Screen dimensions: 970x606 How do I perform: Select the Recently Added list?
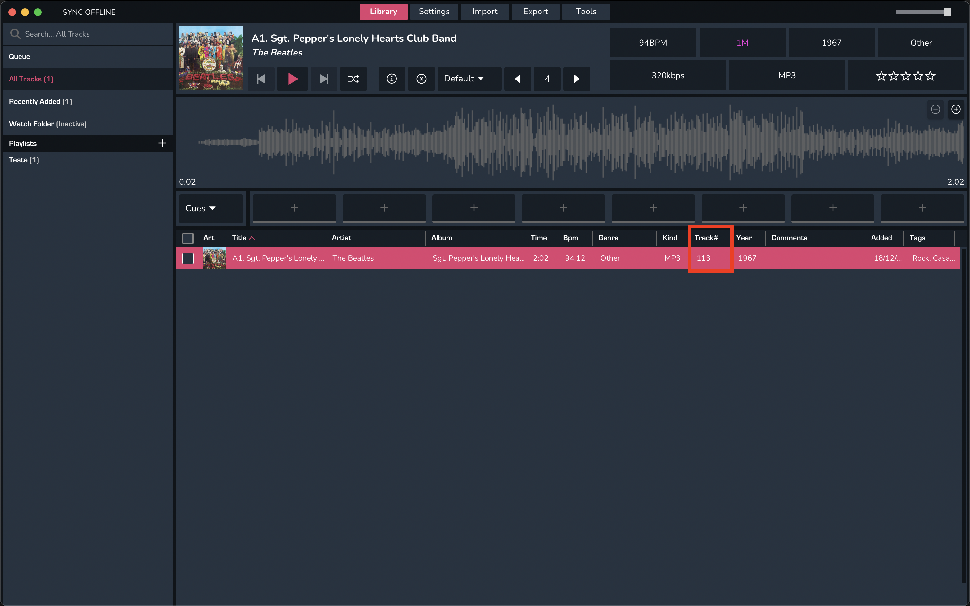click(40, 101)
